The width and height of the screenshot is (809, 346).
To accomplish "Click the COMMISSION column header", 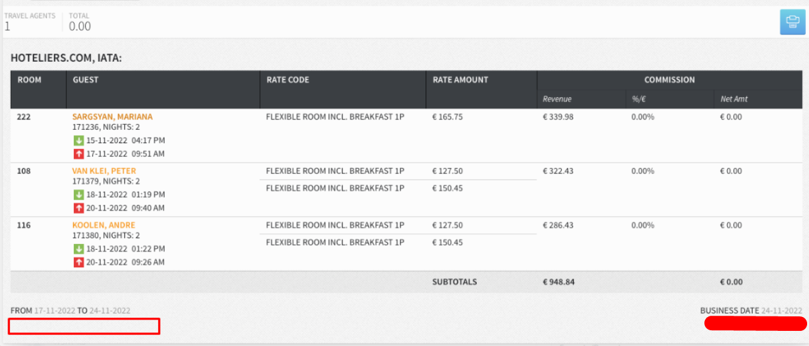I will click(x=669, y=80).
